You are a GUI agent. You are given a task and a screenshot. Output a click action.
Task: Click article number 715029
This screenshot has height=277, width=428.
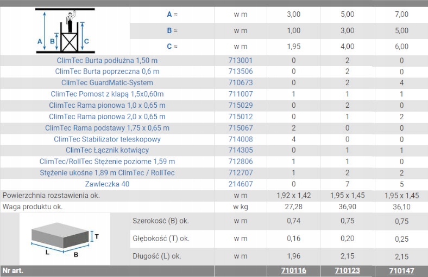click(x=241, y=105)
